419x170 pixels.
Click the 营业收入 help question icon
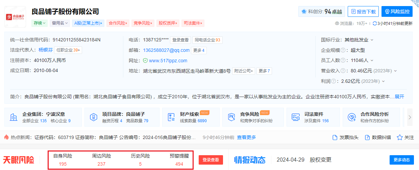pos(343,71)
